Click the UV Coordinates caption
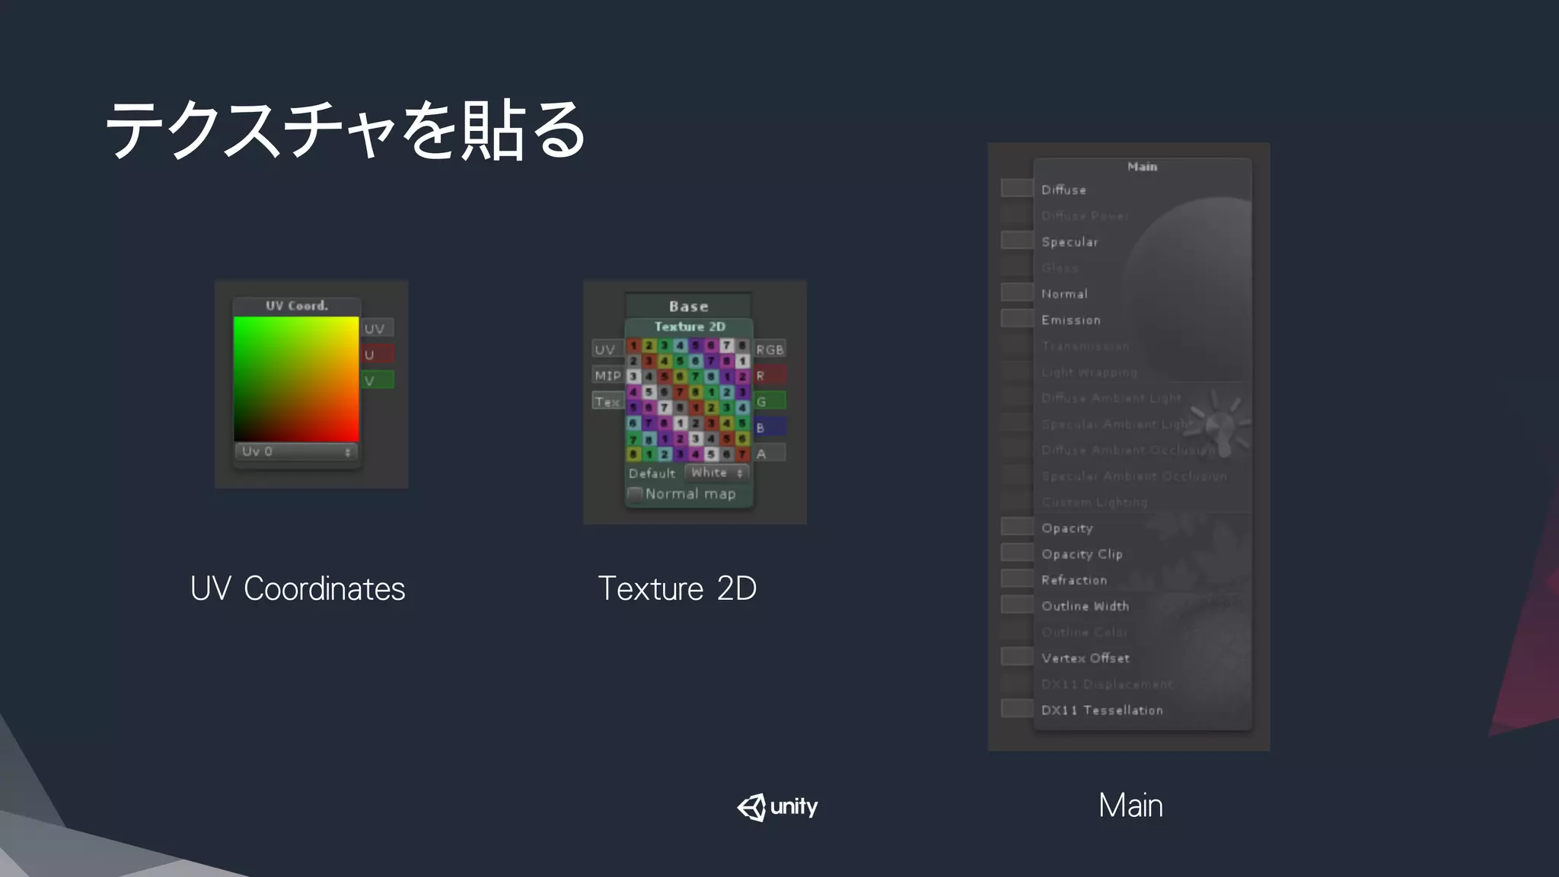This screenshot has height=877, width=1559. point(298,588)
